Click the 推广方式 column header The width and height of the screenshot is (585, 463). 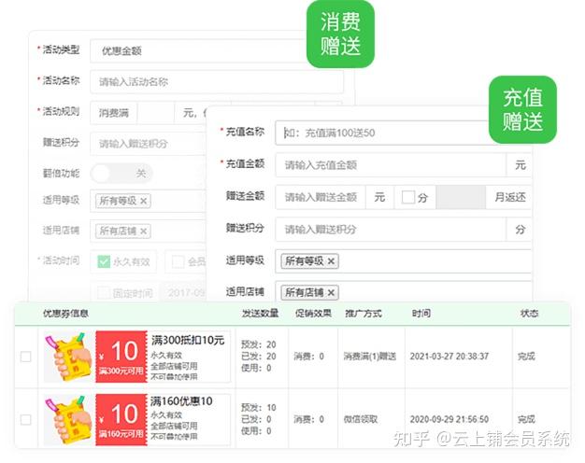click(x=364, y=313)
